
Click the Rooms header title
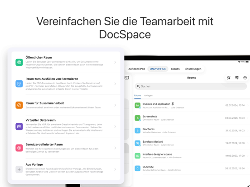[192, 78]
